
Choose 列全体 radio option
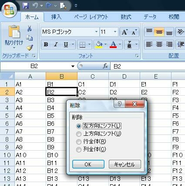[91, 149]
